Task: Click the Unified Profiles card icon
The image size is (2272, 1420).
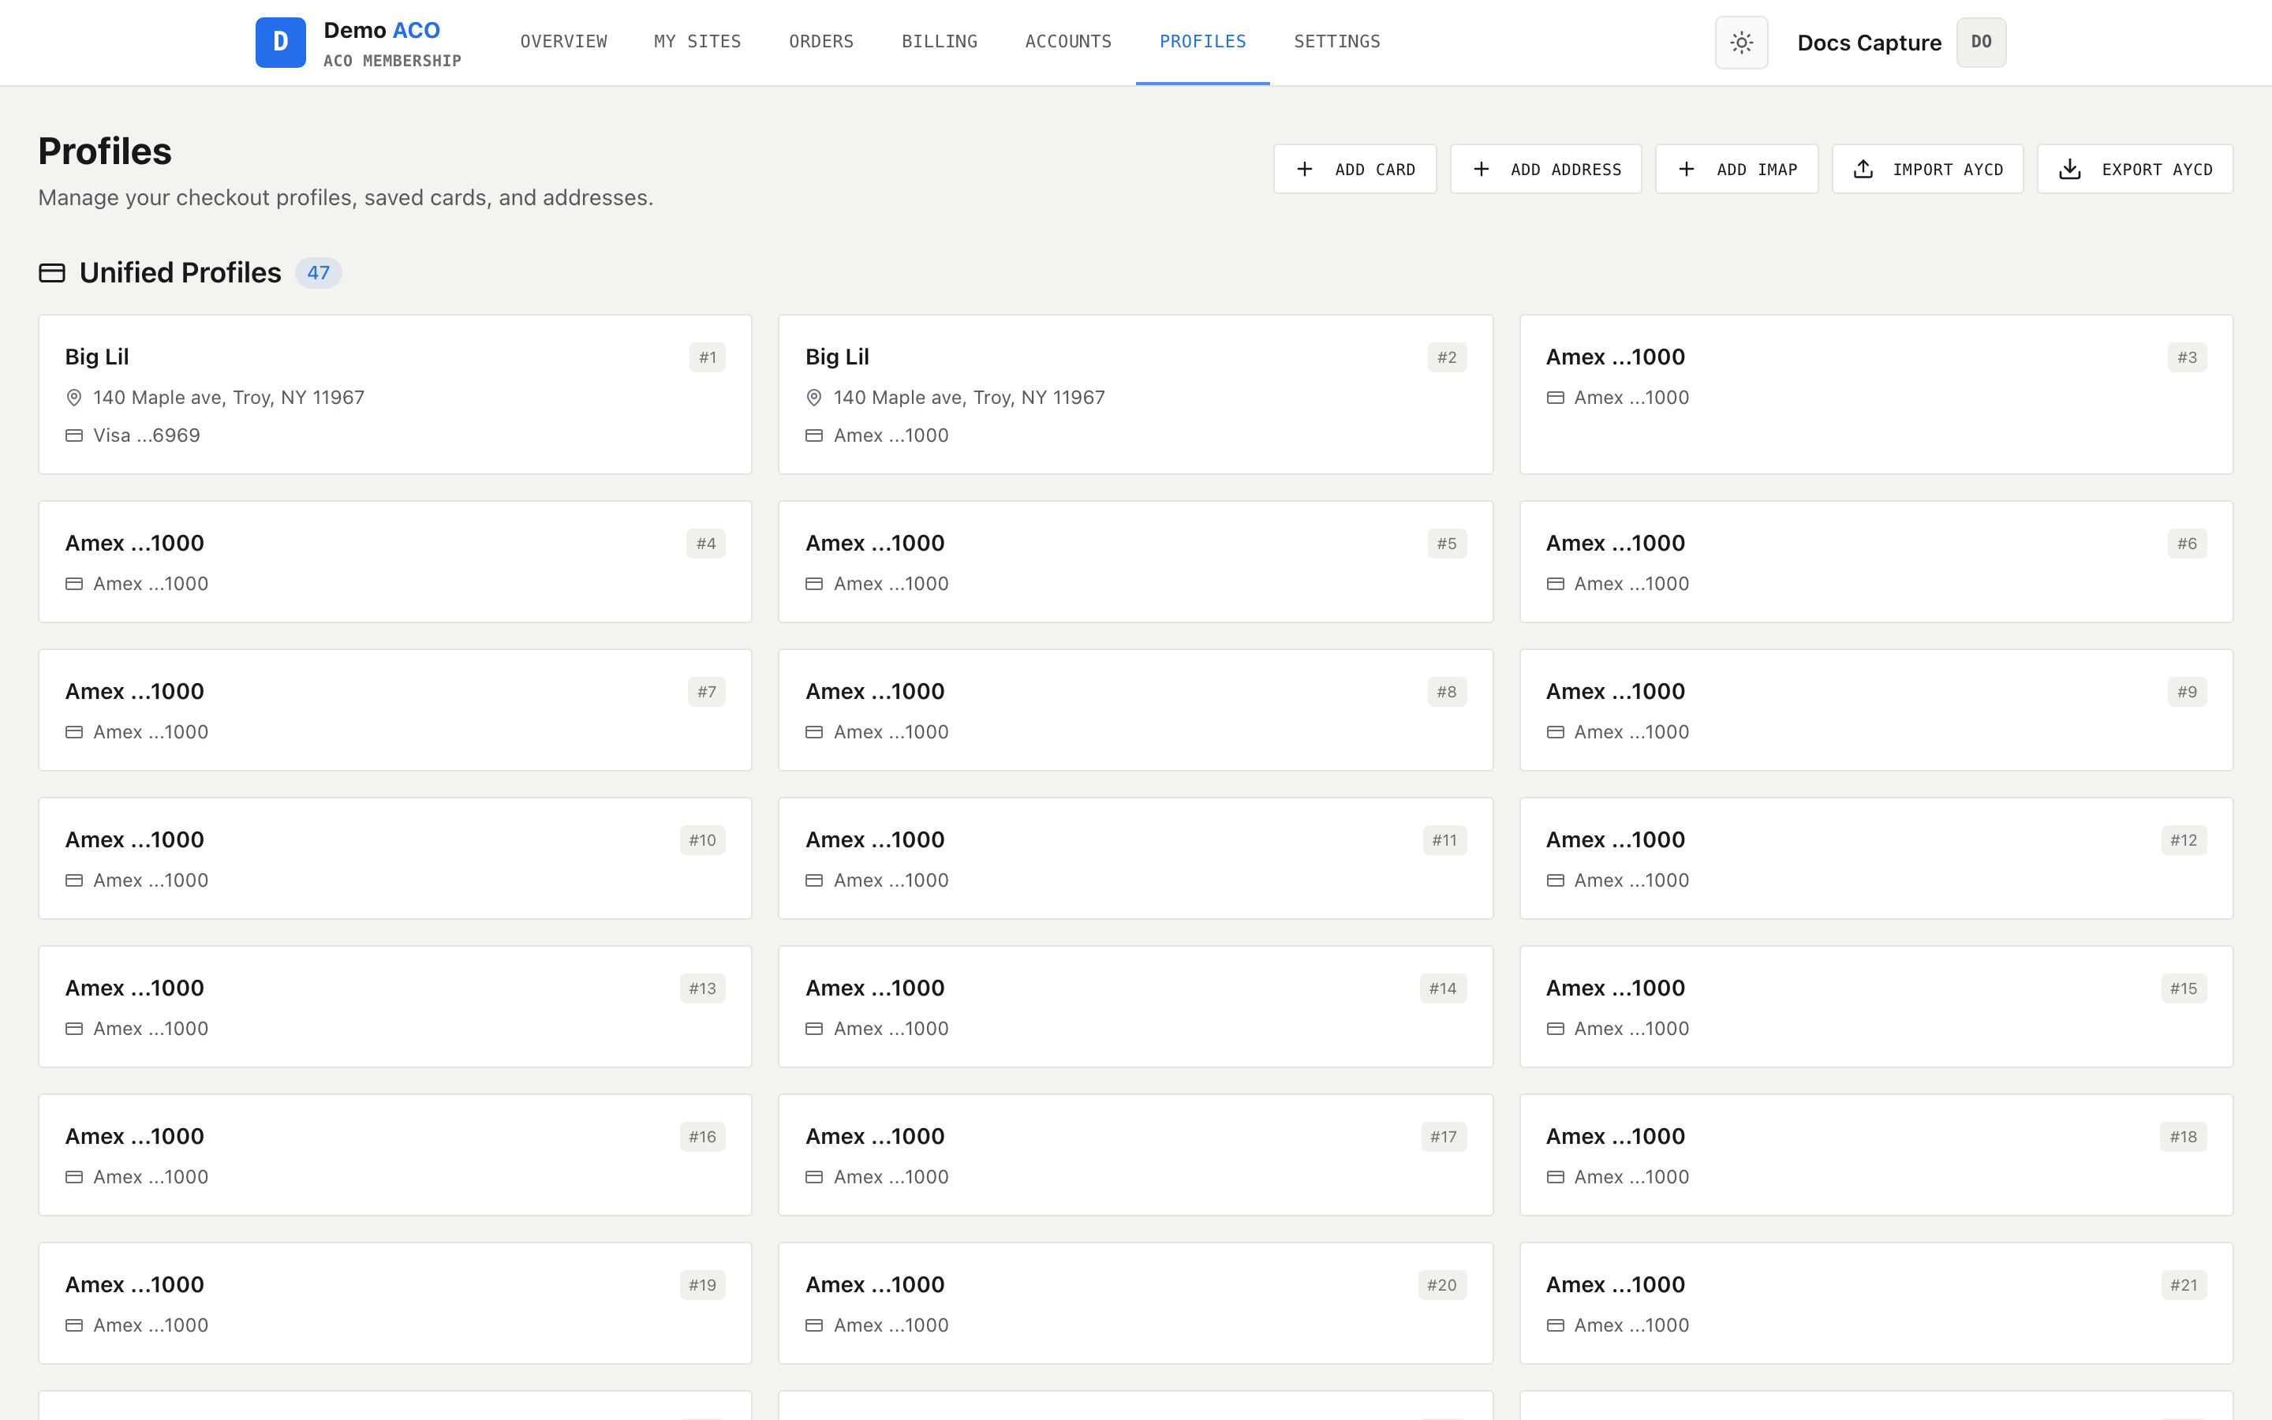Action: coord(51,273)
